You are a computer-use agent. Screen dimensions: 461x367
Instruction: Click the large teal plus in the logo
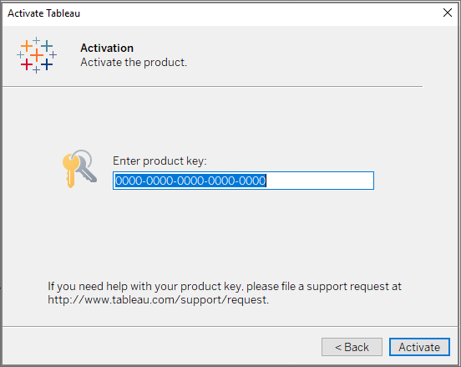click(47, 46)
